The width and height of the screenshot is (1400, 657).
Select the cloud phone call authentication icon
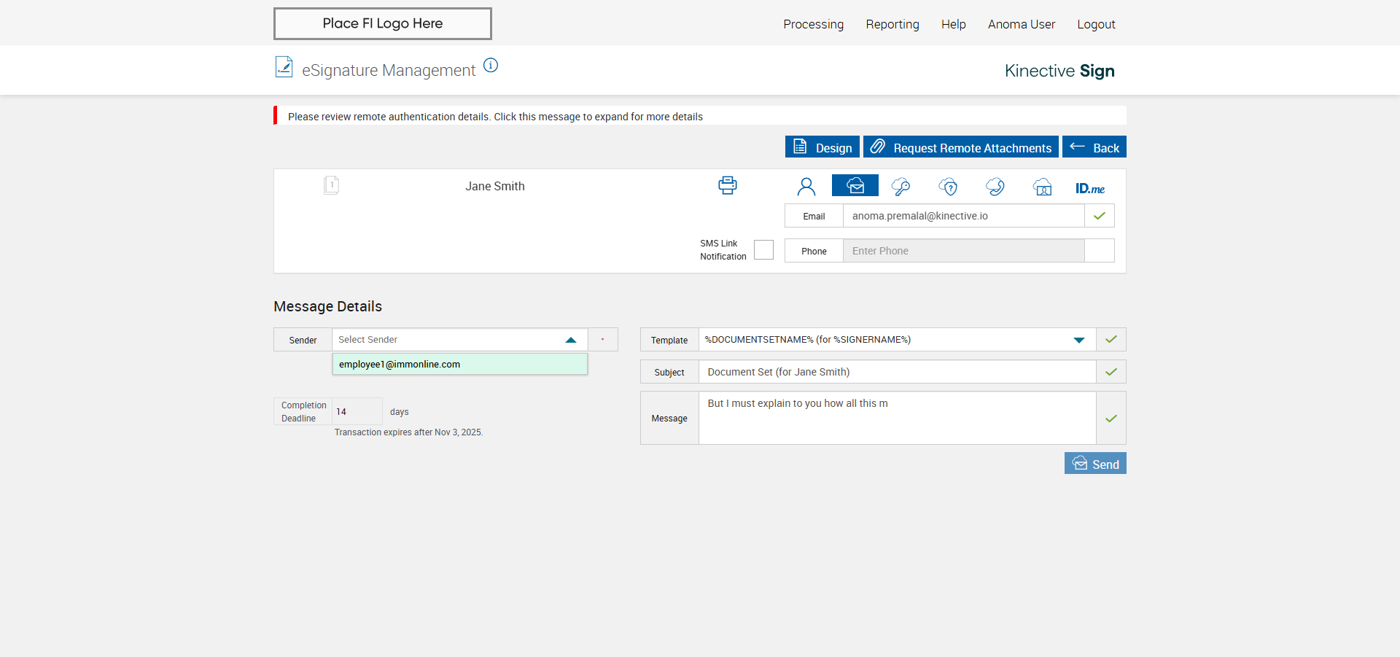(995, 187)
